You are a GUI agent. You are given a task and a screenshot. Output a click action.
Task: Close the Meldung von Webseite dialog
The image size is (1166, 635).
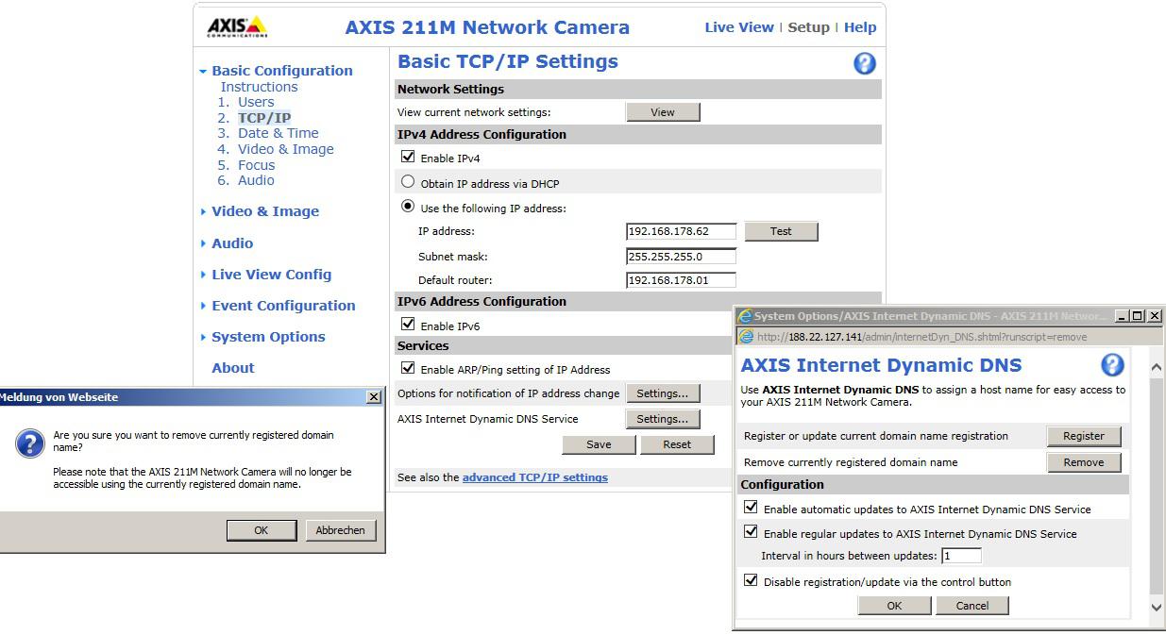[x=373, y=397]
